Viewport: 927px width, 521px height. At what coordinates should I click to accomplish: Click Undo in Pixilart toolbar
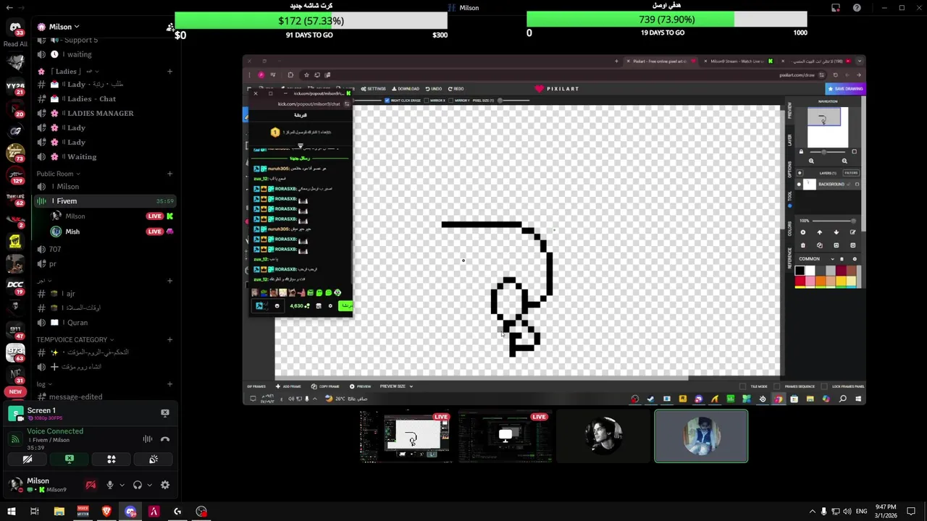[434, 89]
